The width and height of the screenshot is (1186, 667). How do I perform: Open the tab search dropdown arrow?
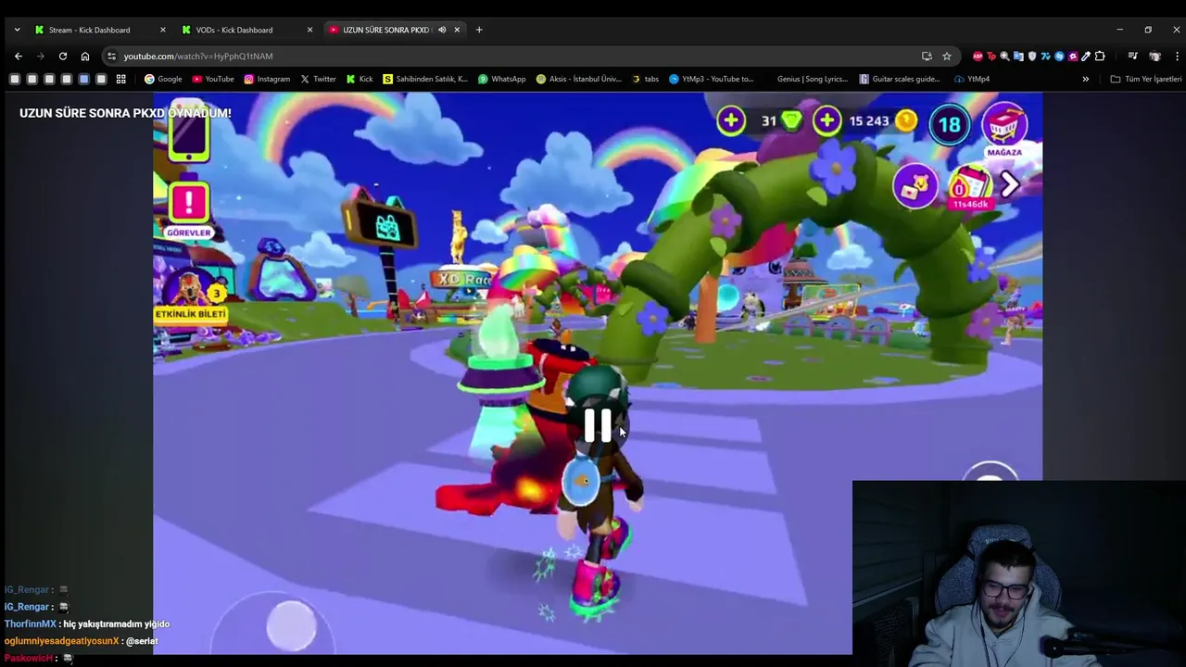[17, 30]
